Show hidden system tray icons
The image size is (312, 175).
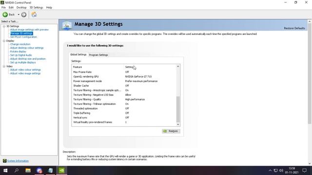coord(270,171)
